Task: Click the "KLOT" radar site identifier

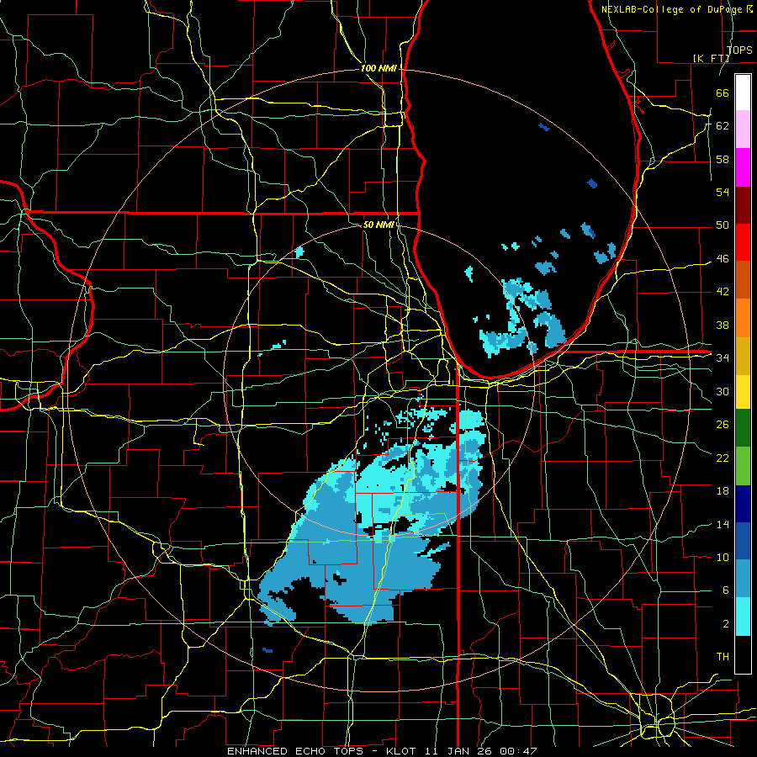Action: pos(403,751)
